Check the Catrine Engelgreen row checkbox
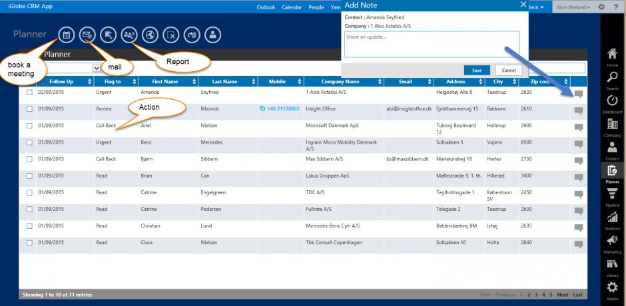This screenshot has width=626, height=306. pyautogui.click(x=29, y=193)
